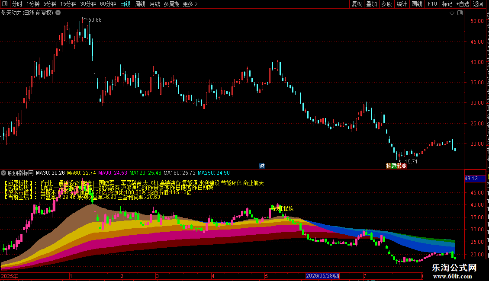Switch to 月线 monthly chart
This screenshot has width=489, height=281.
pyautogui.click(x=154, y=4)
